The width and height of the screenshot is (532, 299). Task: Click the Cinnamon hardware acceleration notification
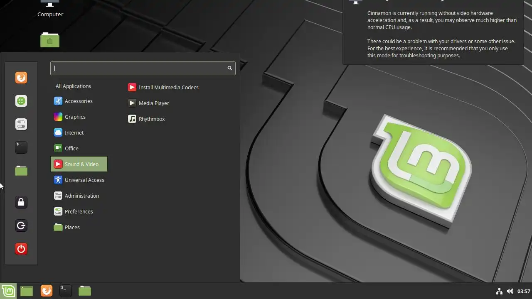point(433,32)
